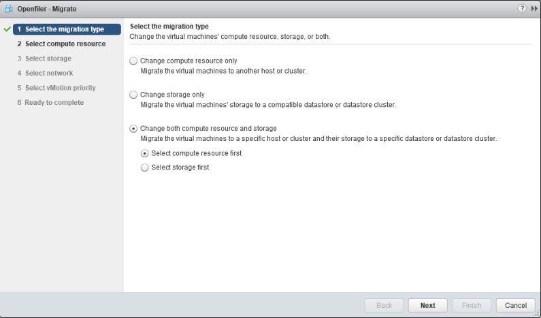541x318 pixels.
Task: Select Change storage only radio button
Action: [133, 95]
